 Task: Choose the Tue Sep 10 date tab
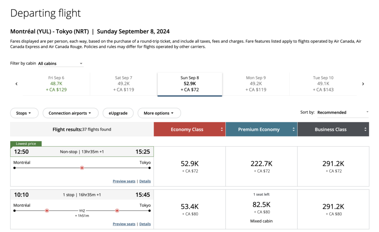point(323,84)
